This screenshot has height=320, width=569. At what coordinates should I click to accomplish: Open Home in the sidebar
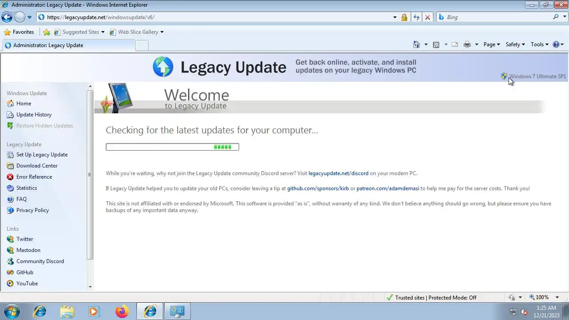[x=24, y=104]
